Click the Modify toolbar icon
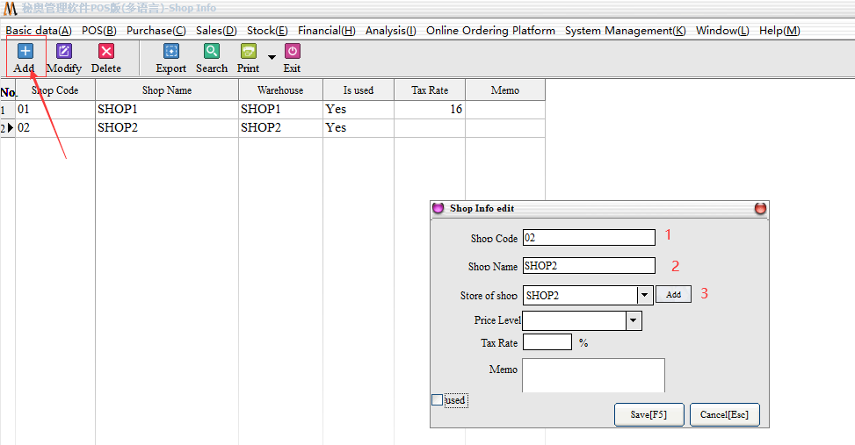The width and height of the screenshot is (855, 445). point(64,52)
